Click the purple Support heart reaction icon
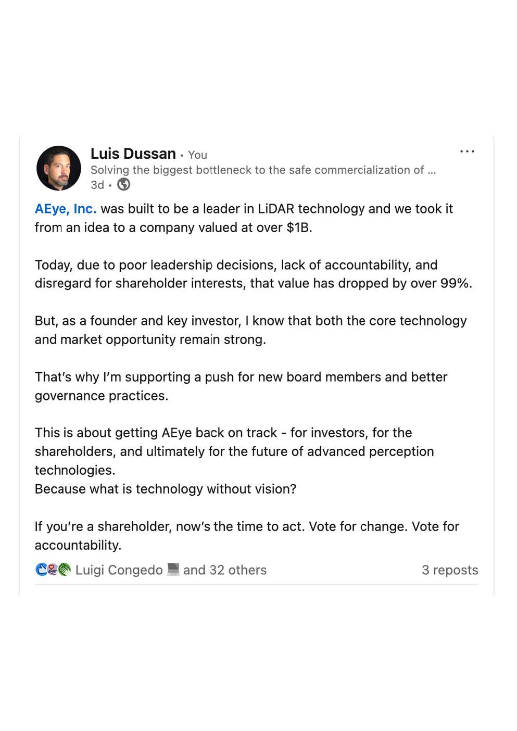This screenshot has width=517, height=731. coord(53,570)
